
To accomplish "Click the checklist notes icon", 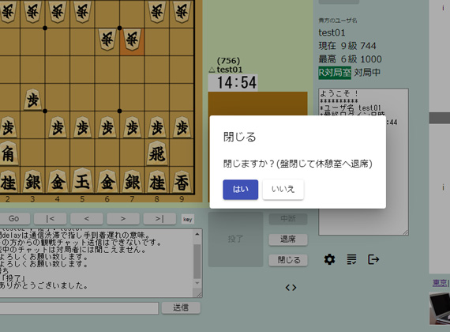I will point(351,259).
